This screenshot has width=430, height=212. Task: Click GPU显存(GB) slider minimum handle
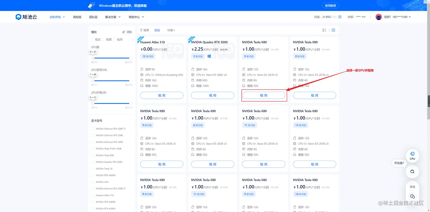(x=93, y=81)
